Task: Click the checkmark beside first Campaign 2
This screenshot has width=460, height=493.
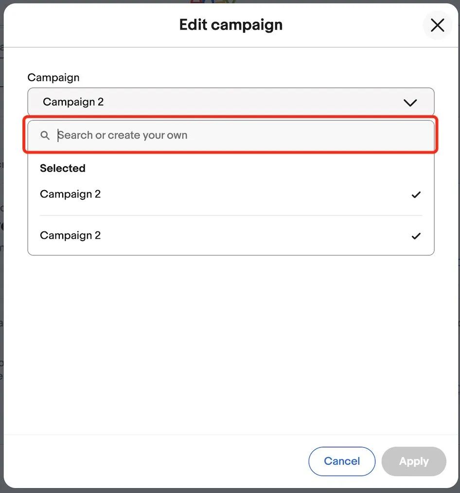Action: tap(416, 194)
